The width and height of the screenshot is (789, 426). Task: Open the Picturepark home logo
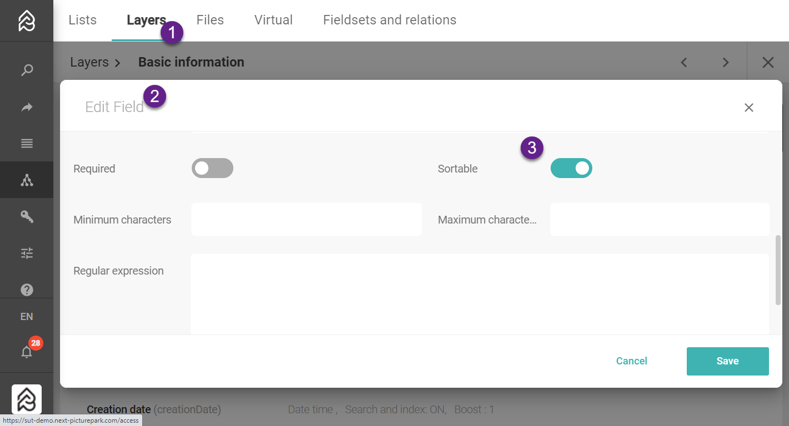(x=27, y=21)
